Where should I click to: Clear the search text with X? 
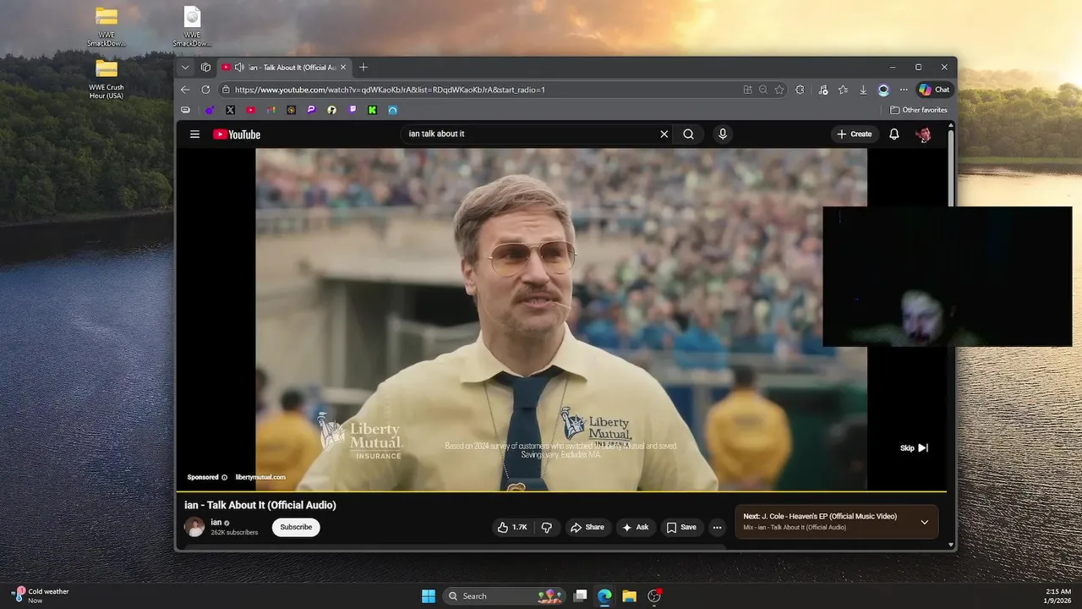664,134
